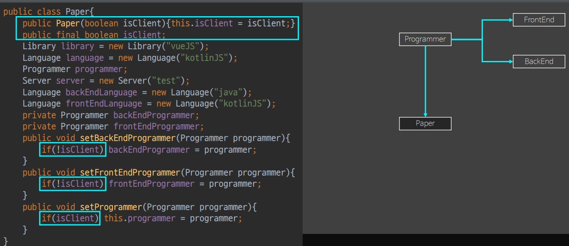
Task: Click the highlighted if(isClient) in setProgrammer
Action: tap(70, 218)
